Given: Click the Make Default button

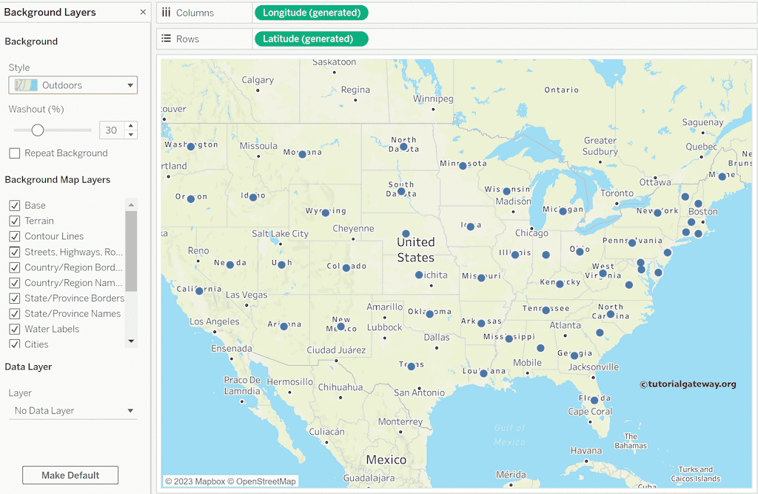Looking at the screenshot, I should pyautogui.click(x=70, y=475).
